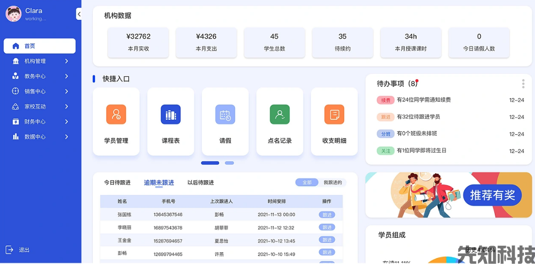Open the green 点名记录 icon

click(x=280, y=114)
